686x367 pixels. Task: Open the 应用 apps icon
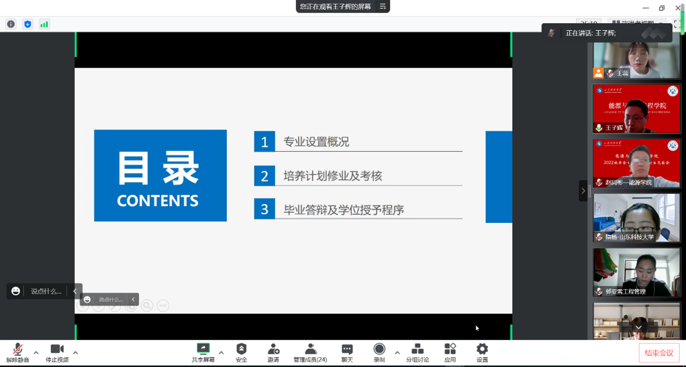pyautogui.click(x=450, y=352)
